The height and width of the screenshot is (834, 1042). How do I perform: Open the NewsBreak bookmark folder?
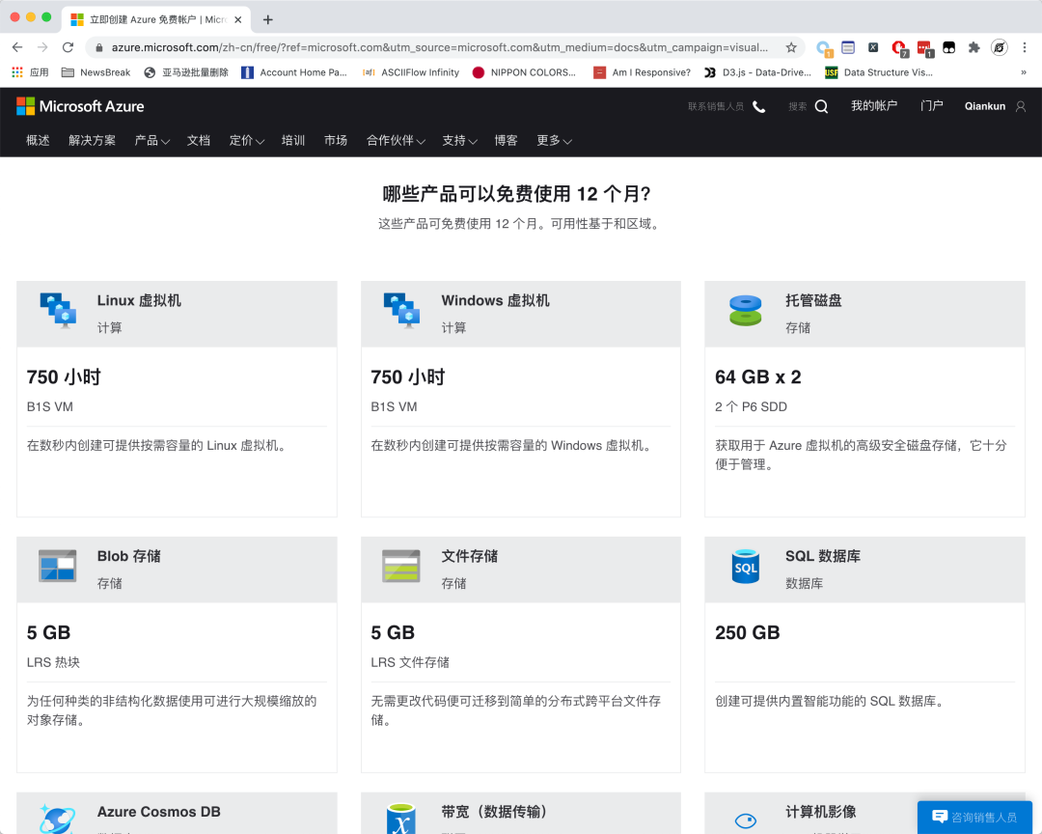[96, 71]
